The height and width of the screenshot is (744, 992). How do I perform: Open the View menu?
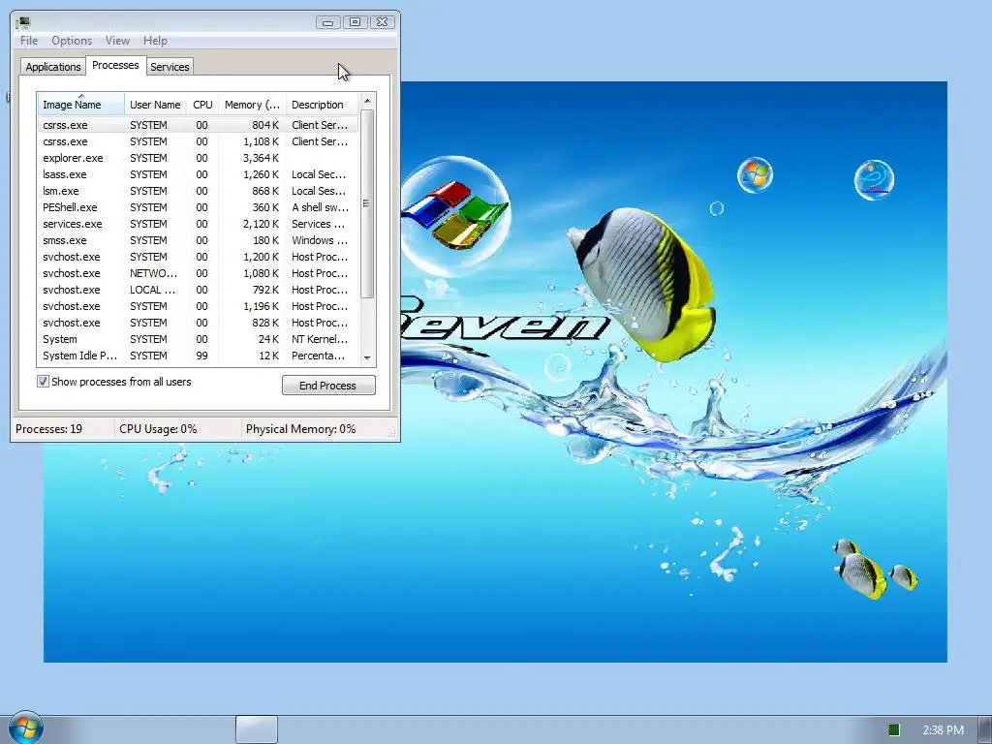117,41
